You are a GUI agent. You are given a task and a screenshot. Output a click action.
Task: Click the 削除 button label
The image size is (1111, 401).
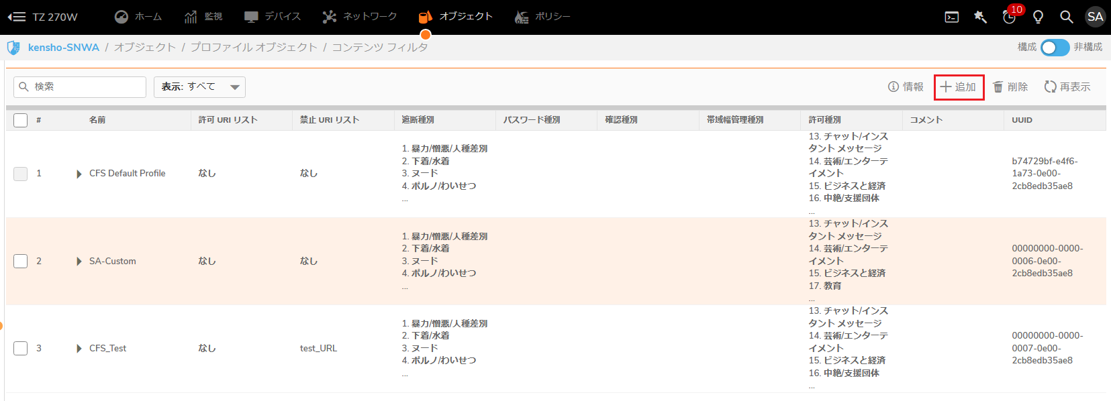pyautogui.click(x=1018, y=87)
